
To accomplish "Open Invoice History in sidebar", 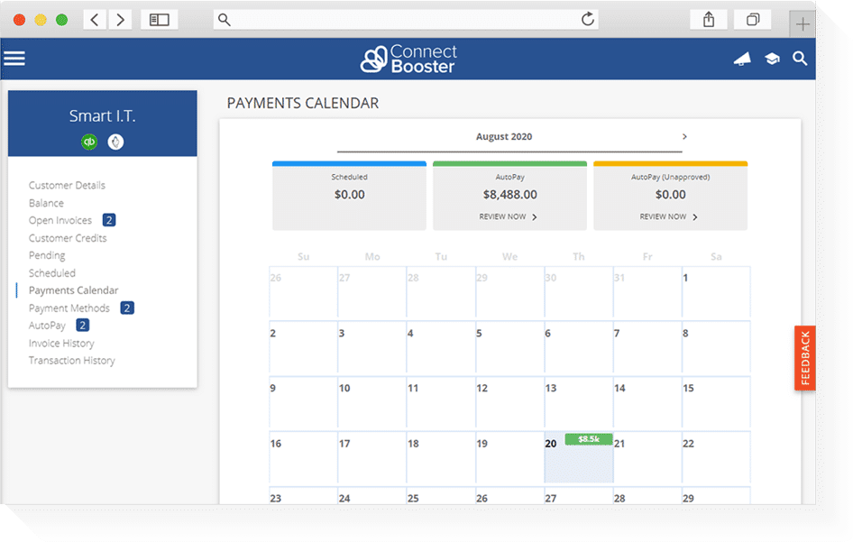I will [x=61, y=344].
